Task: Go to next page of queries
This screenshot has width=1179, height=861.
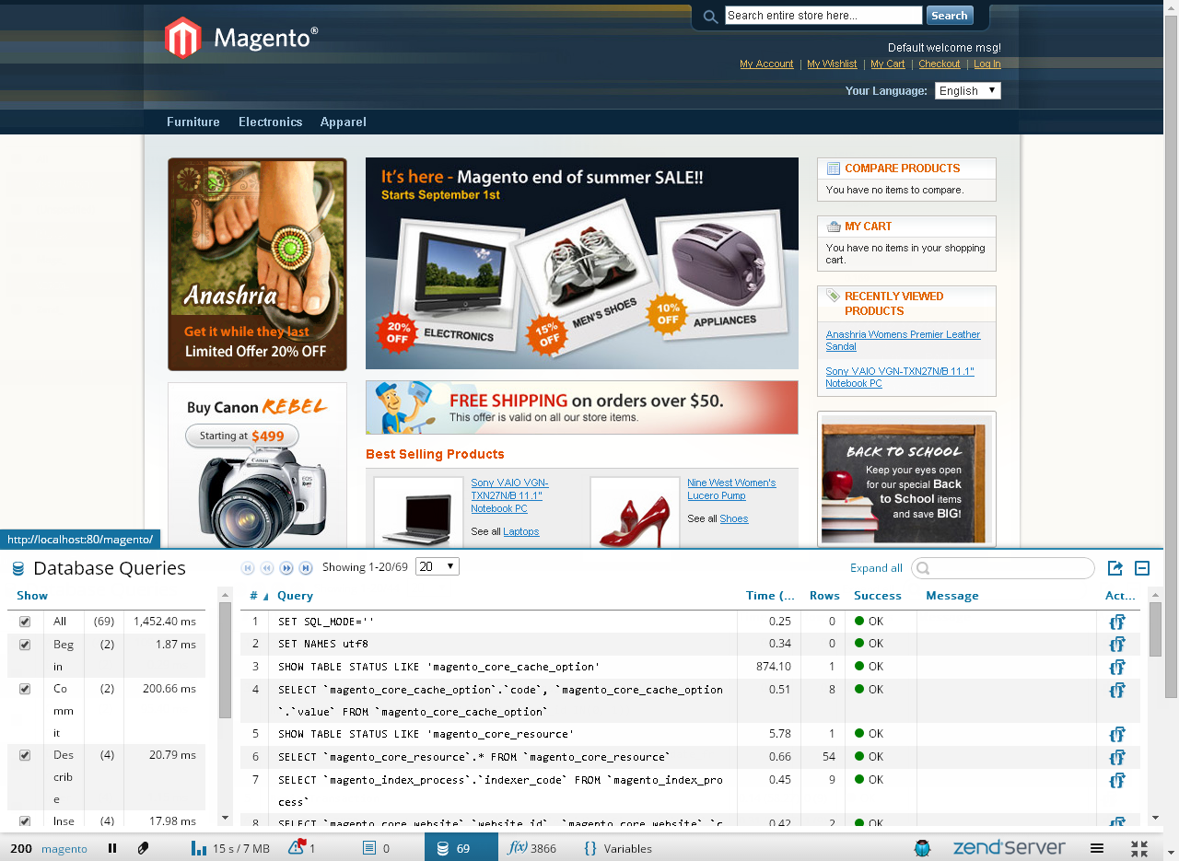Action: tap(286, 568)
